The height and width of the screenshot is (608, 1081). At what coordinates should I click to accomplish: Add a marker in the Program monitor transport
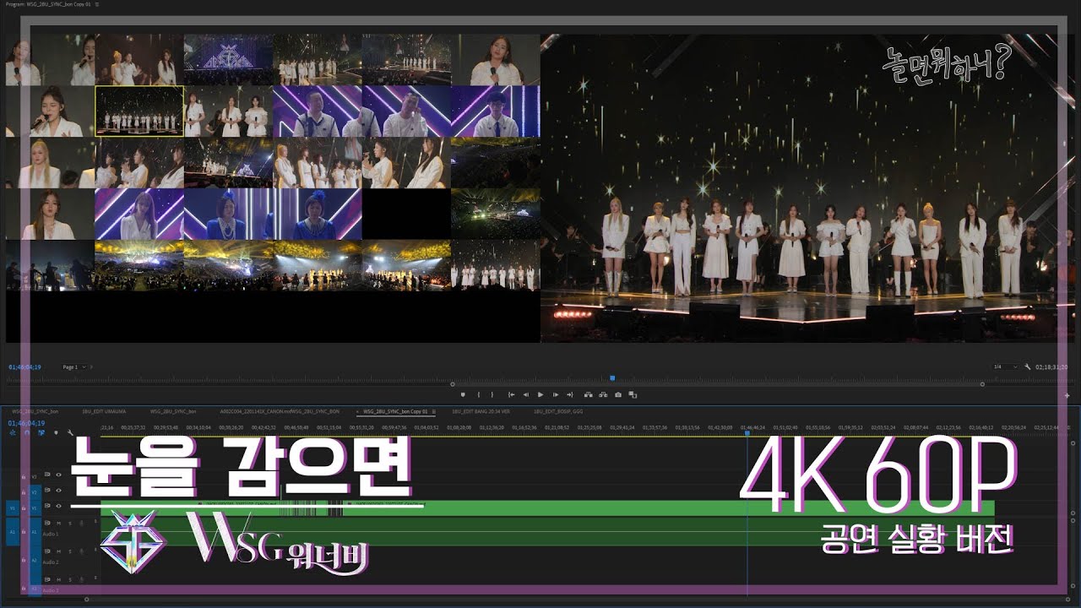pyautogui.click(x=463, y=394)
